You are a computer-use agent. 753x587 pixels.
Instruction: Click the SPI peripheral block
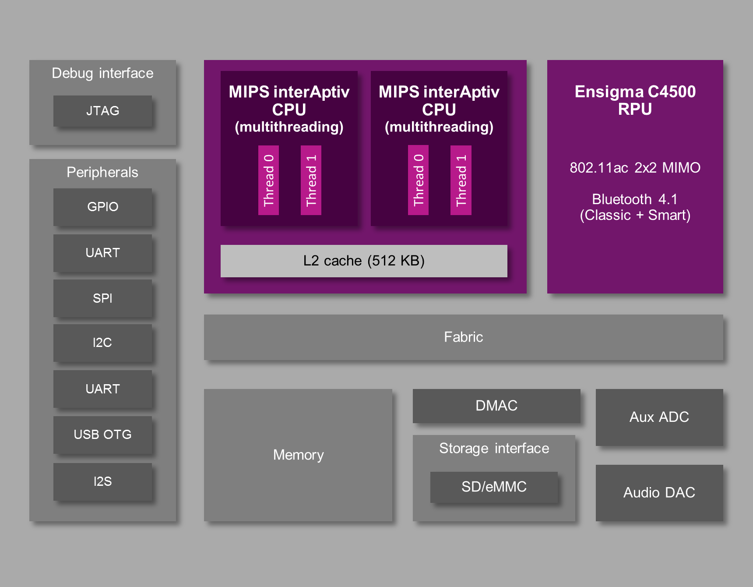pos(102,298)
